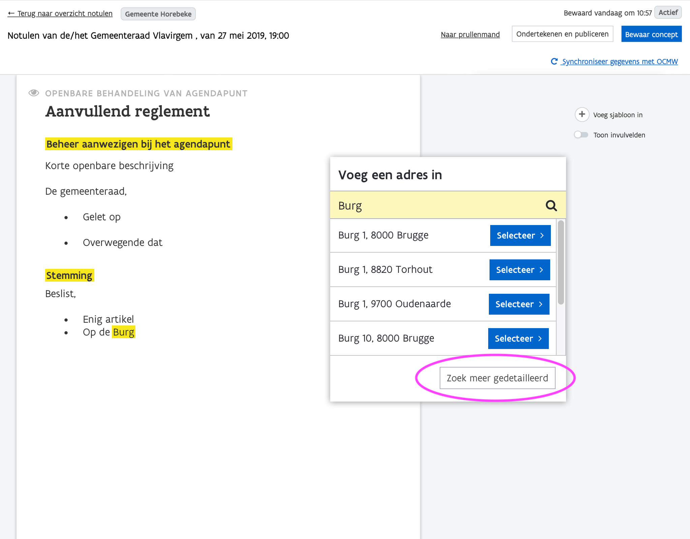Click Ondertekenen en publiceren
Image resolution: width=690 pixels, height=539 pixels.
click(x=562, y=34)
